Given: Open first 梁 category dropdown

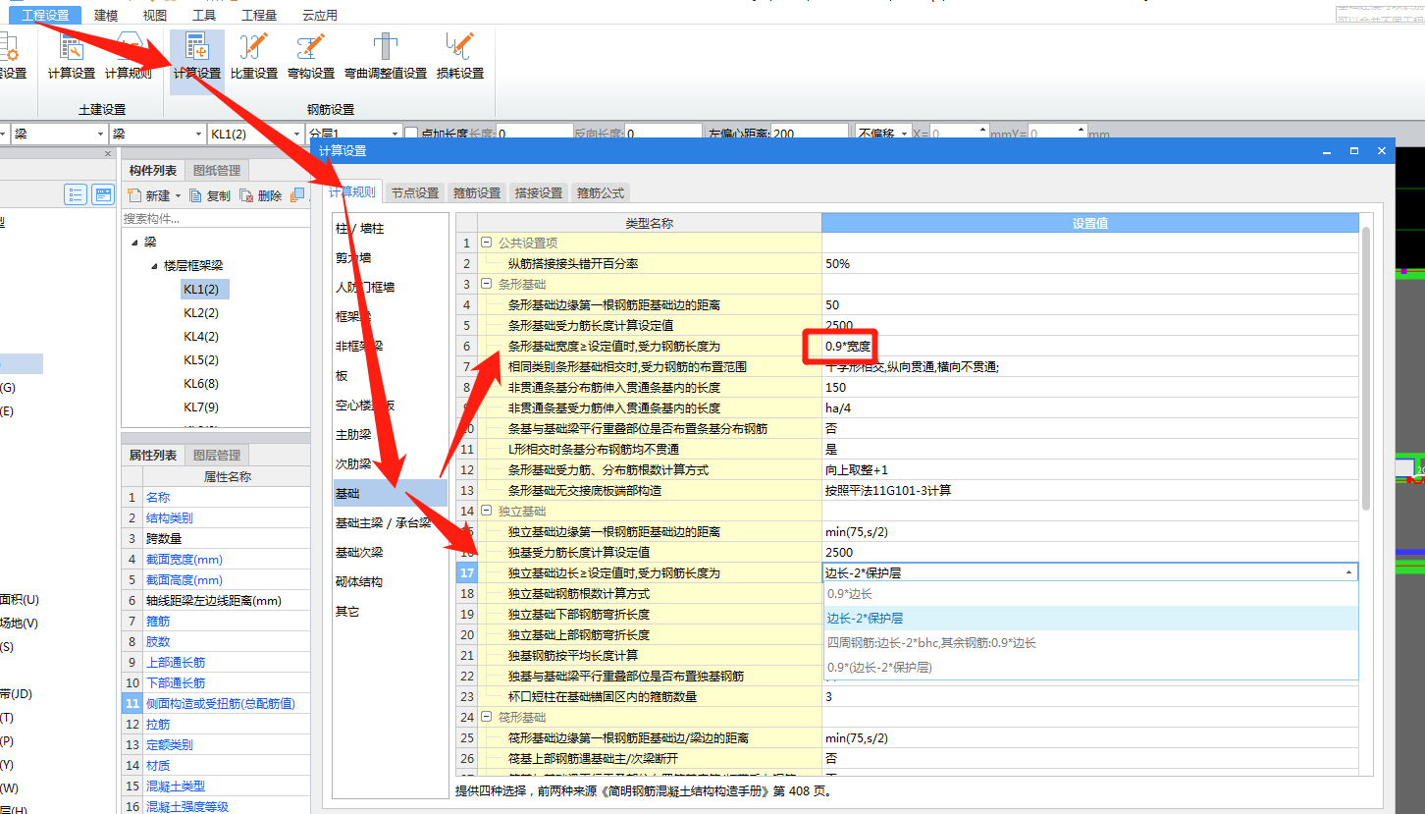Looking at the screenshot, I should point(100,134).
